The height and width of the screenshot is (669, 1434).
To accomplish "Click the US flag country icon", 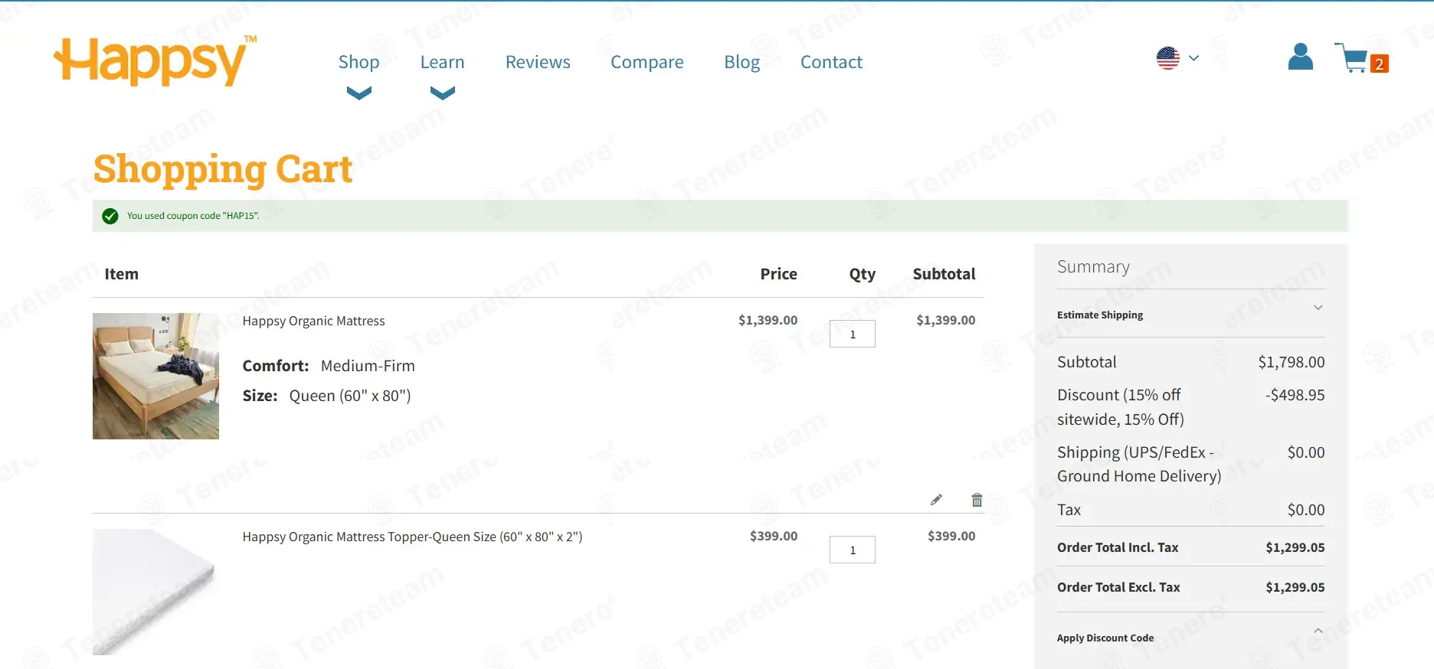I will (x=1167, y=58).
